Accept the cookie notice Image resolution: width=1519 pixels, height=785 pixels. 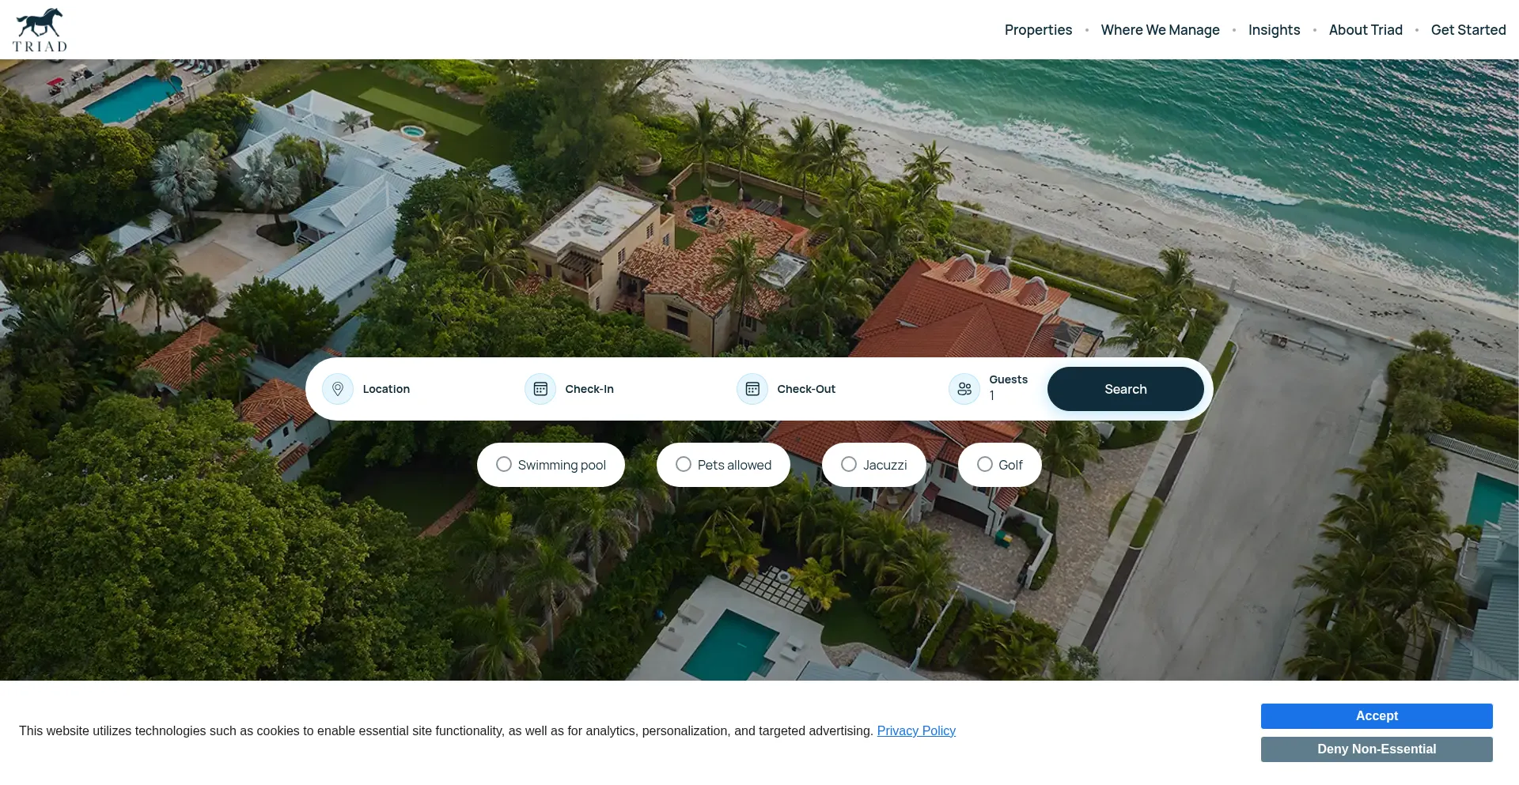pos(1377,716)
